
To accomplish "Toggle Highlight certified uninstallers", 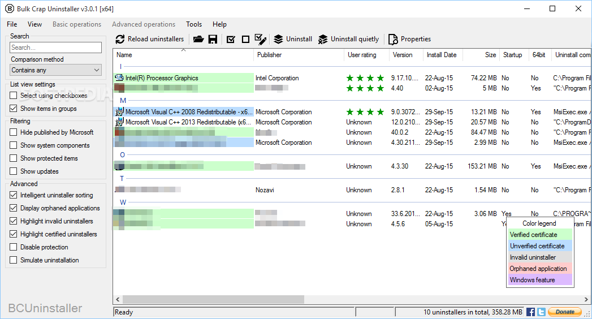I will [x=13, y=234].
